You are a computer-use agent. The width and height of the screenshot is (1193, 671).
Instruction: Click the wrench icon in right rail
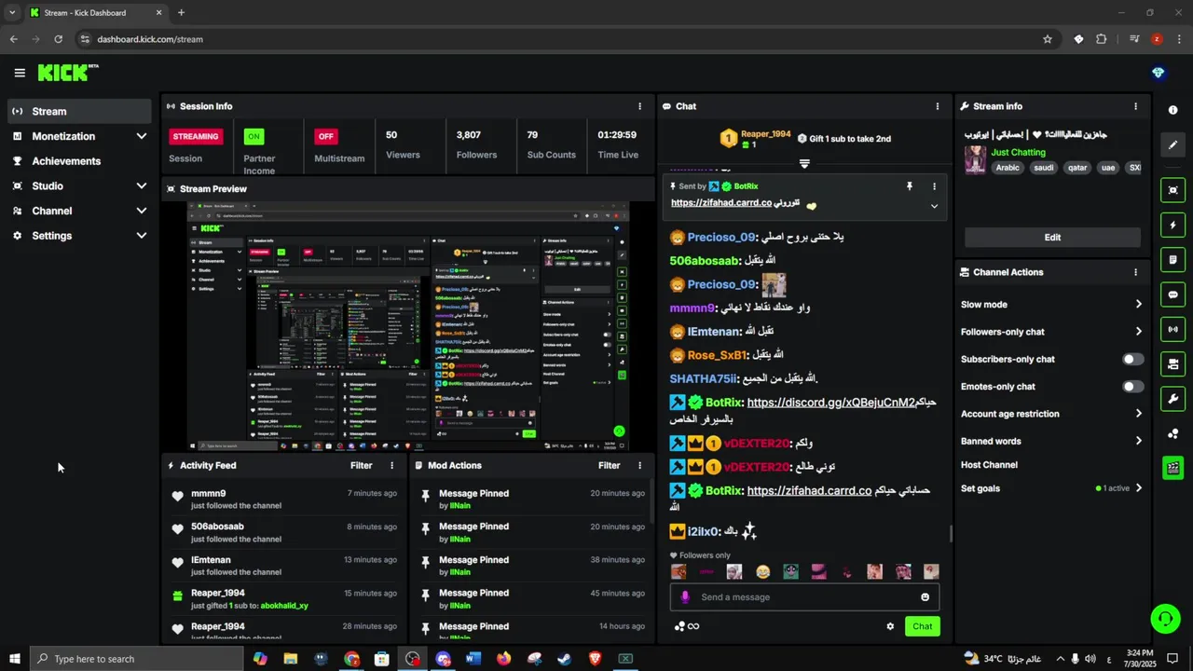[x=1172, y=399]
